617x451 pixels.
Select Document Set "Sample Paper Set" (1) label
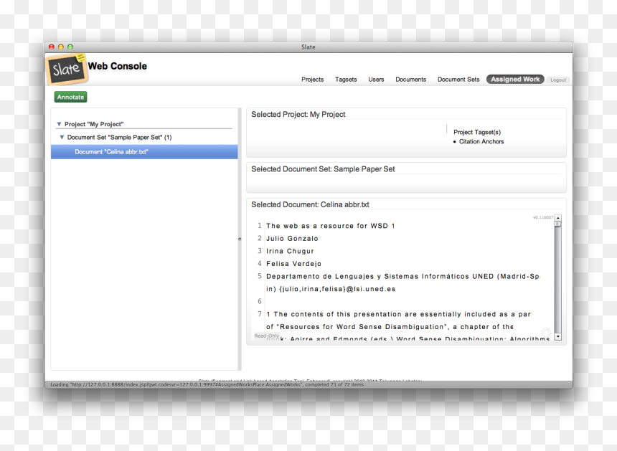[119, 137]
